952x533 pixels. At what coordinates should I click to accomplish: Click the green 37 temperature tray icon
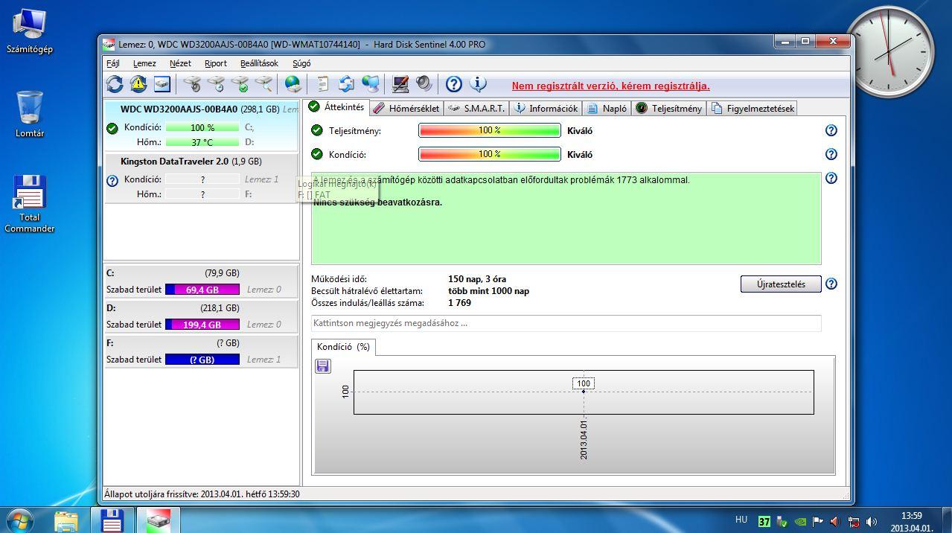pyautogui.click(x=764, y=522)
